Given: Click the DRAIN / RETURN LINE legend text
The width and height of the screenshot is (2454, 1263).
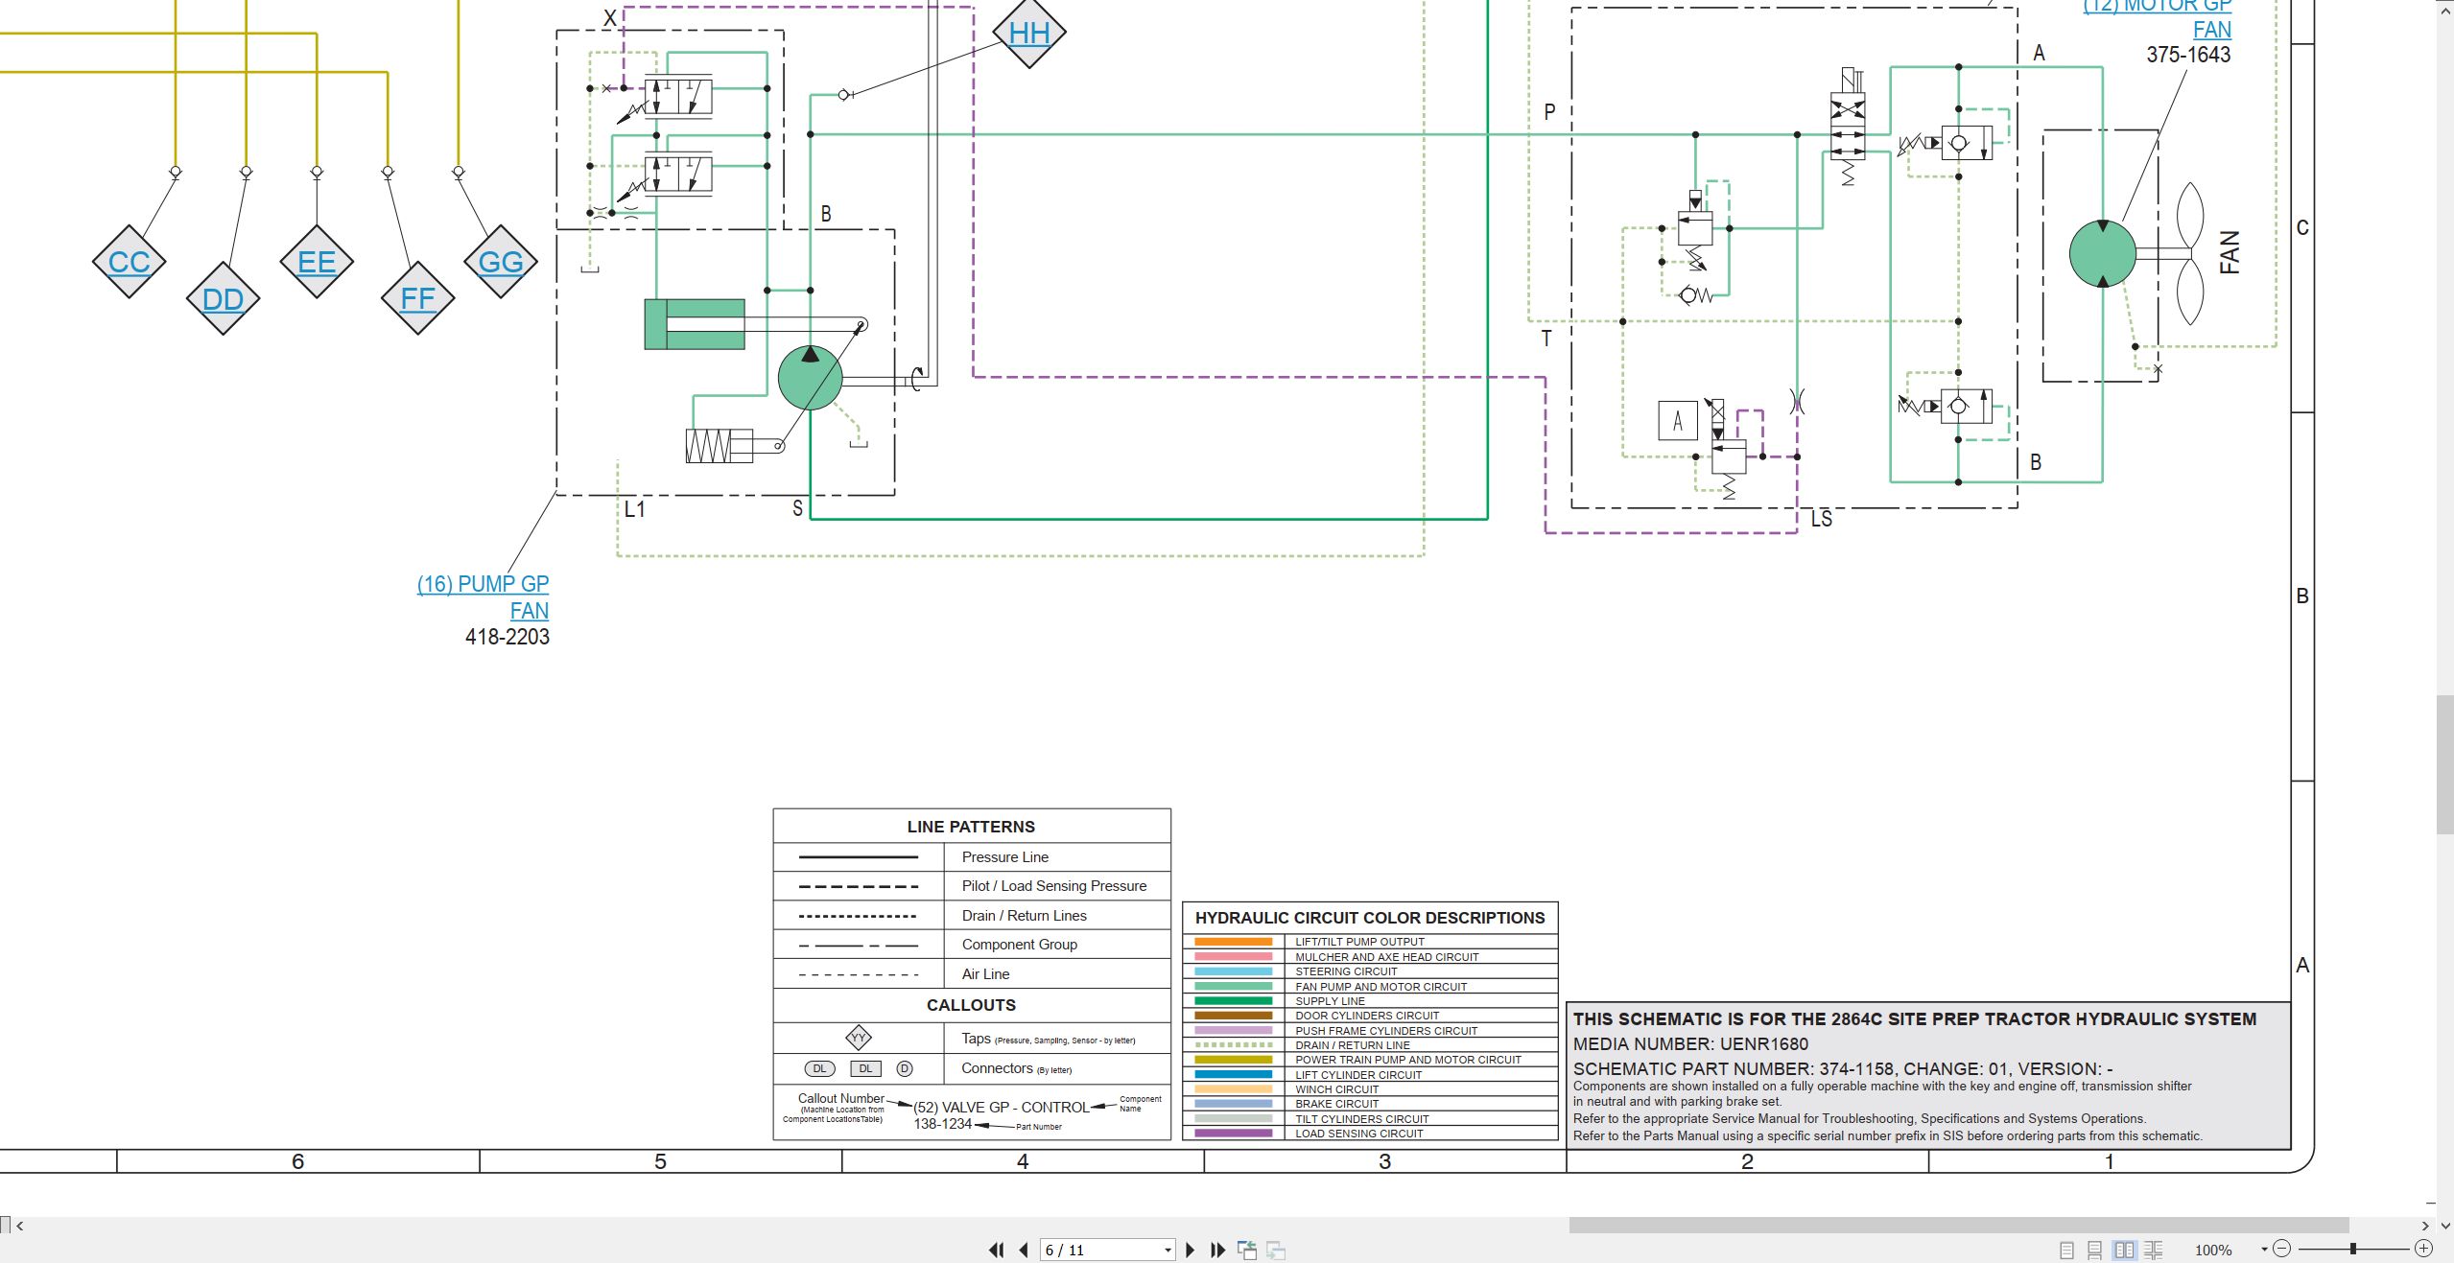Looking at the screenshot, I should click(x=1353, y=1045).
